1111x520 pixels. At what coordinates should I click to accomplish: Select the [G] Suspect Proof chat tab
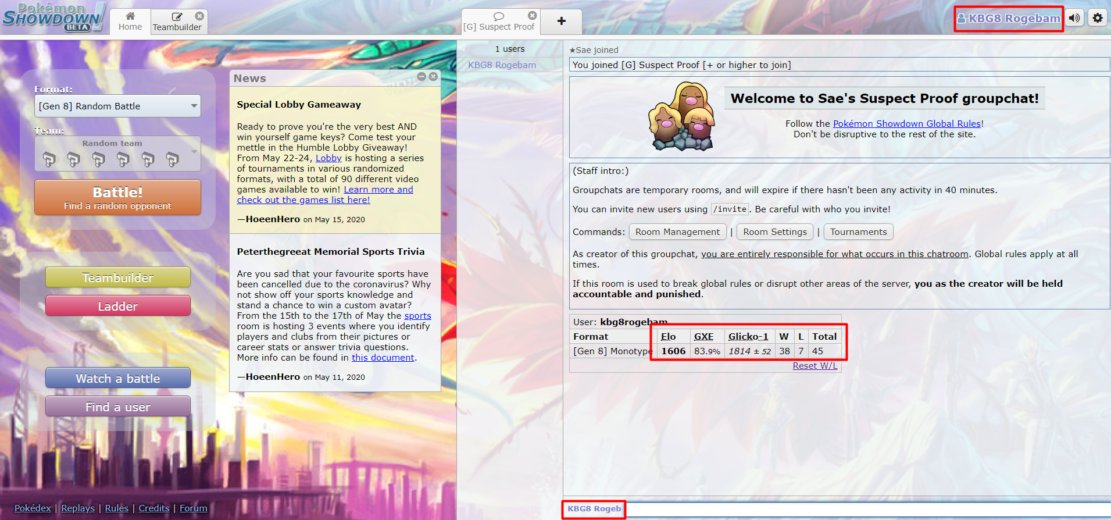[x=499, y=22]
